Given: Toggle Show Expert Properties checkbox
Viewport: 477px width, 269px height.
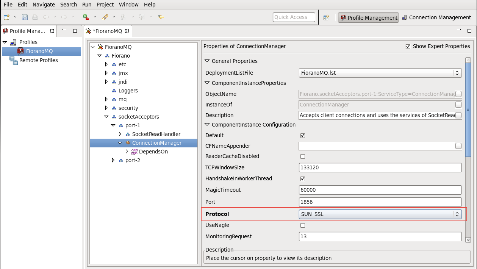Looking at the screenshot, I should point(408,47).
